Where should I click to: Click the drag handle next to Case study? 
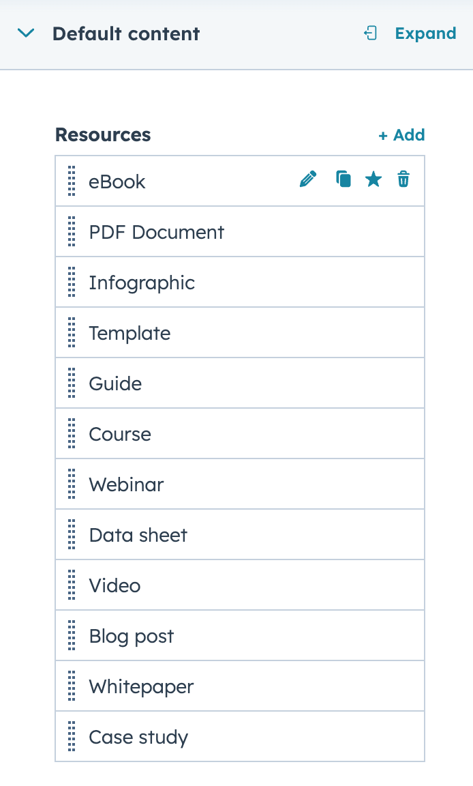[x=71, y=736]
